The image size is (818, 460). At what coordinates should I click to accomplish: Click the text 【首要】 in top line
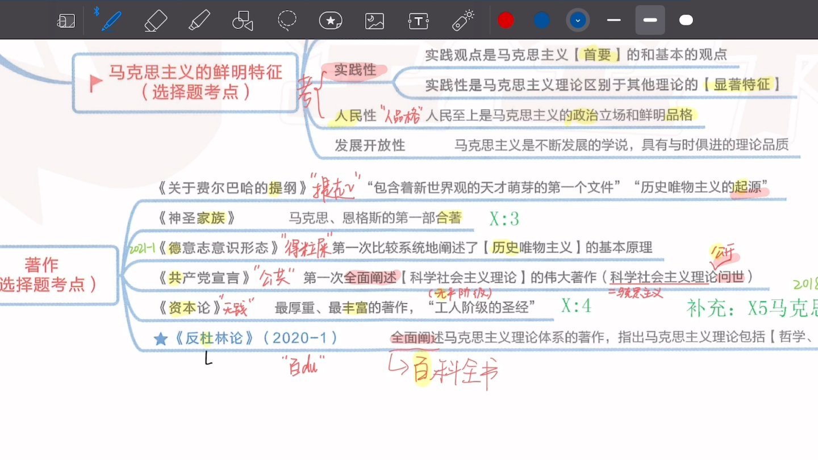(x=598, y=55)
